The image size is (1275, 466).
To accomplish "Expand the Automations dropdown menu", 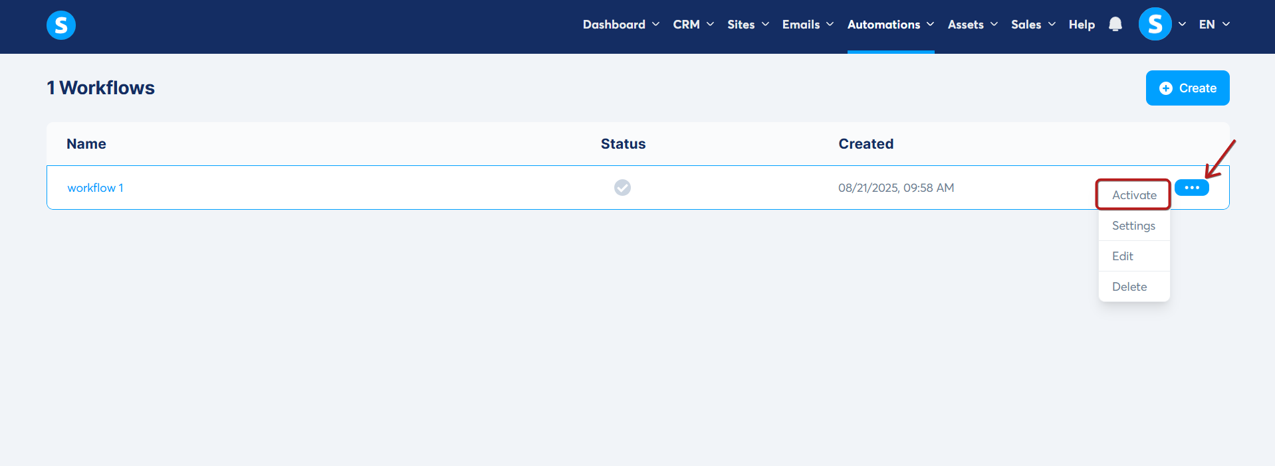I will tap(891, 25).
